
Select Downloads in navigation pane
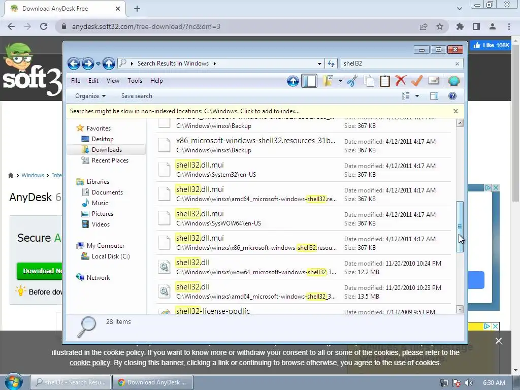point(107,150)
